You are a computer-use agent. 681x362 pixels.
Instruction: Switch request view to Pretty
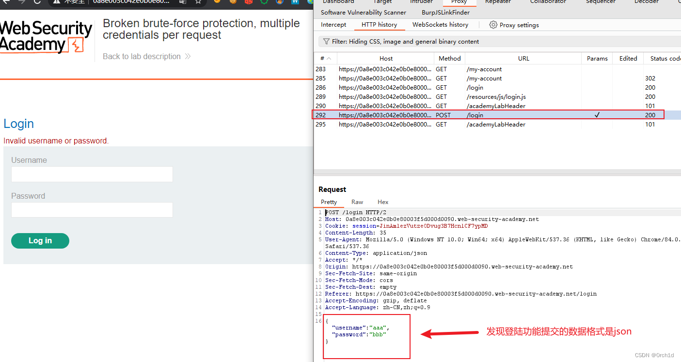click(329, 202)
